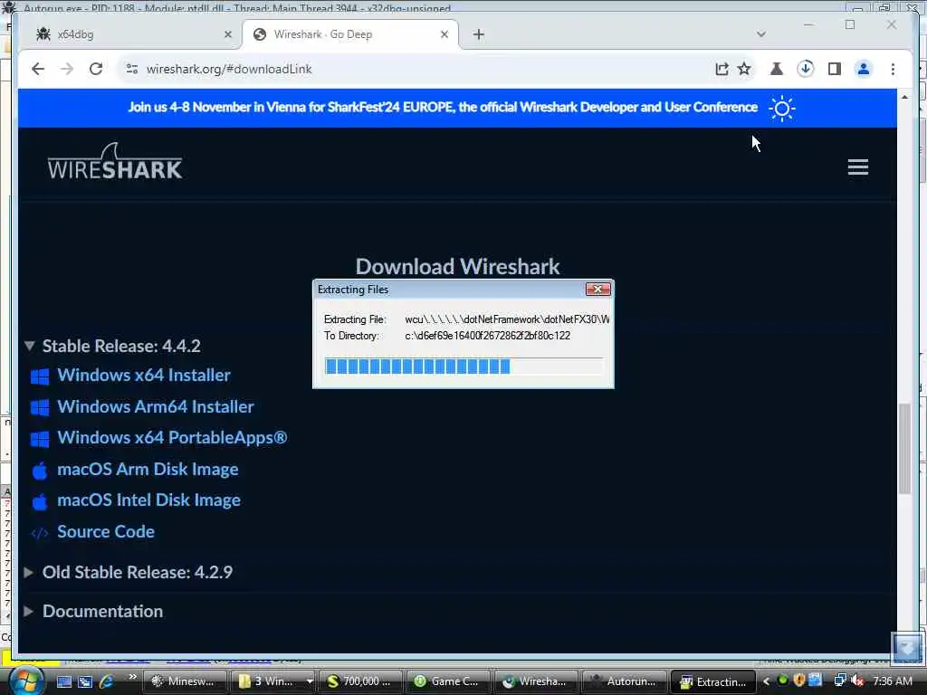Switch to Wireshark taskbar button
The width and height of the screenshot is (927, 695).
[x=536, y=681]
